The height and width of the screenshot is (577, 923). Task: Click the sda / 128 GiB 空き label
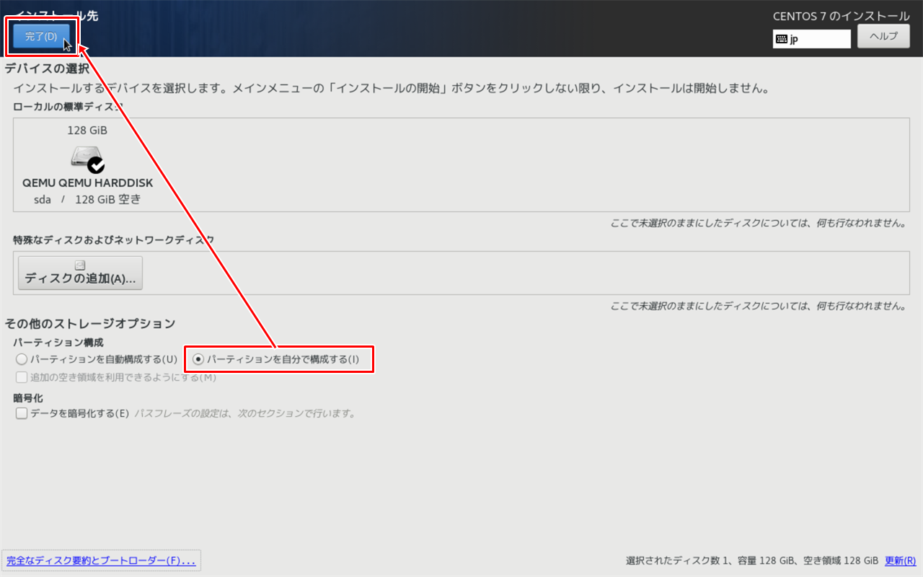[x=87, y=200]
